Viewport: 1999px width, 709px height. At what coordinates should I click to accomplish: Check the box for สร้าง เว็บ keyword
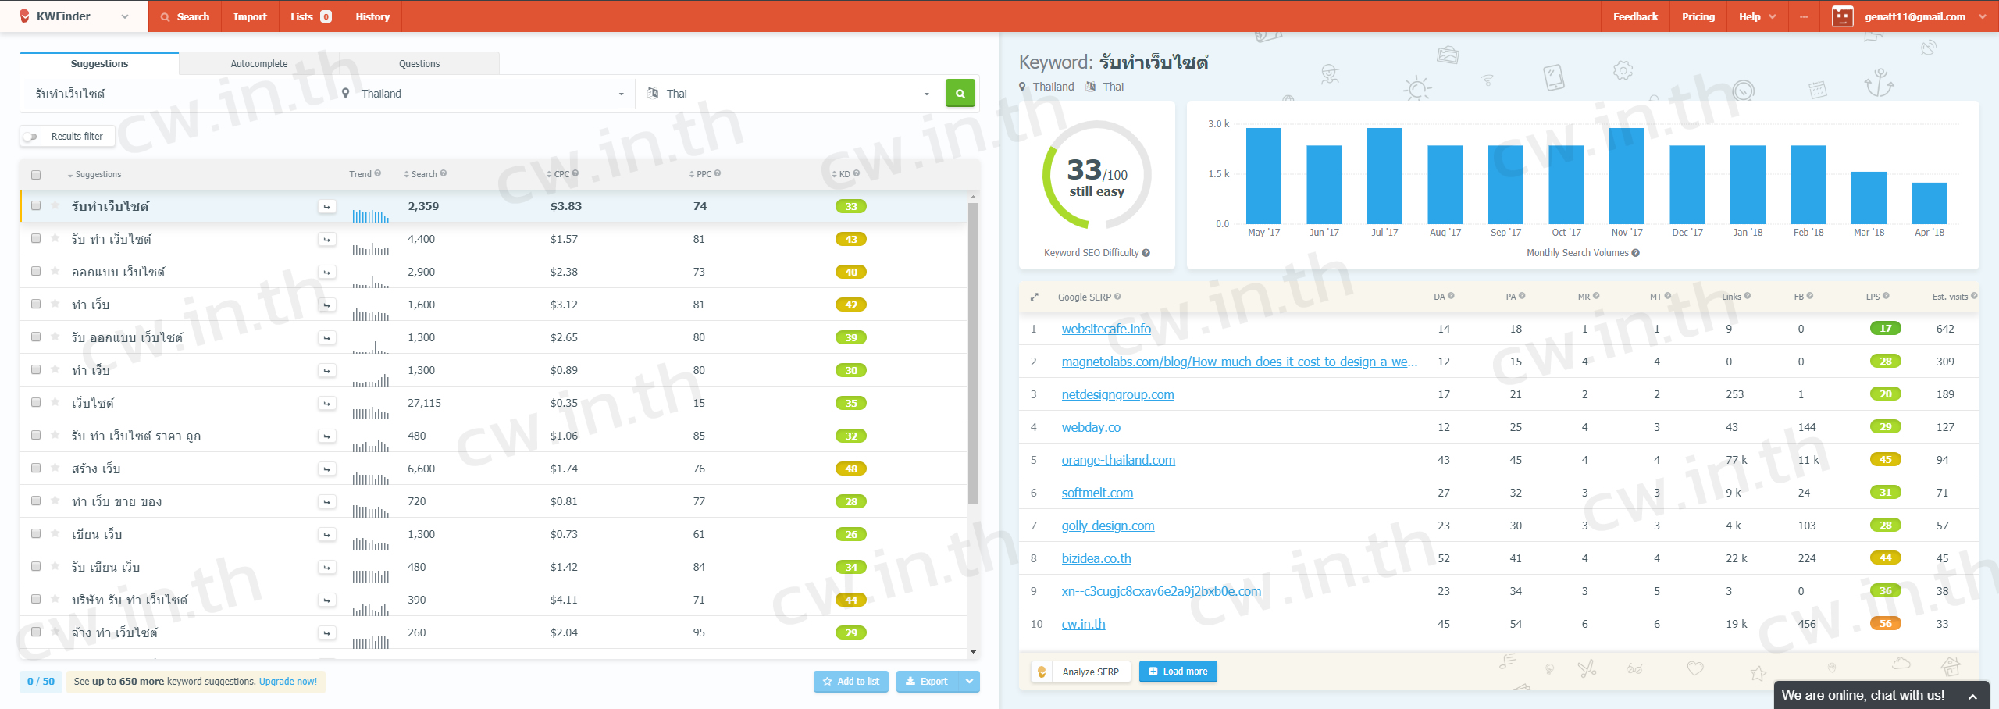(36, 469)
